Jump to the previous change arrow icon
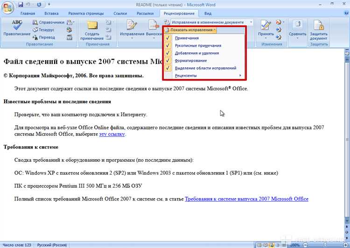Viewport: 350px width, 248px height. click(x=279, y=30)
